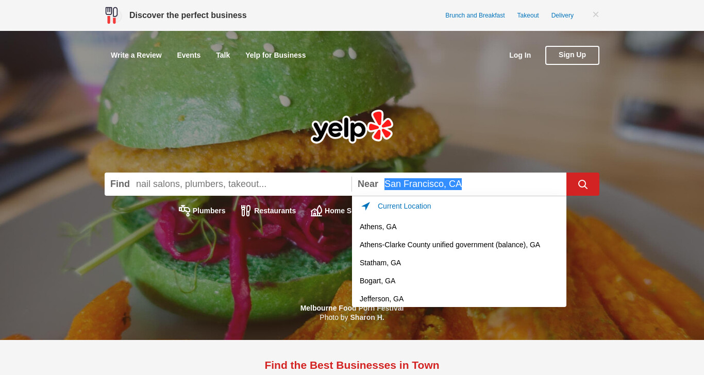The width and height of the screenshot is (704, 375).
Task: Open the Events menu item
Action: 189,55
